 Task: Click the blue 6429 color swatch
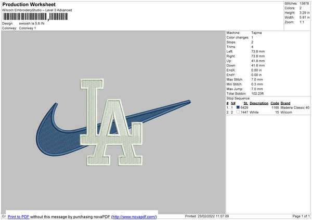(238, 107)
